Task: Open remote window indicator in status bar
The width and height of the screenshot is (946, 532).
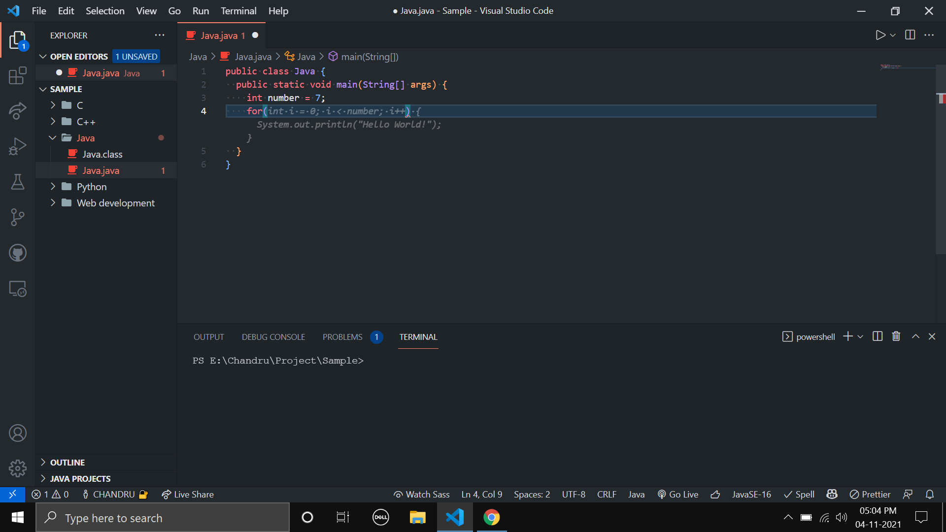Action: [x=13, y=494]
